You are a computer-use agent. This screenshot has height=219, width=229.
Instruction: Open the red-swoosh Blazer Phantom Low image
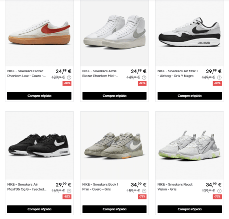(x=40, y=33)
